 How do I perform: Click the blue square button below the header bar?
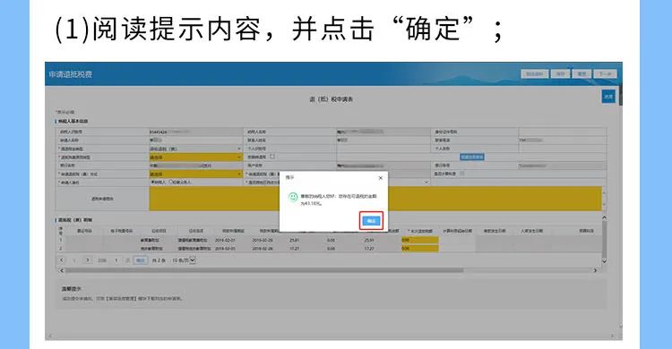tap(608, 97)
